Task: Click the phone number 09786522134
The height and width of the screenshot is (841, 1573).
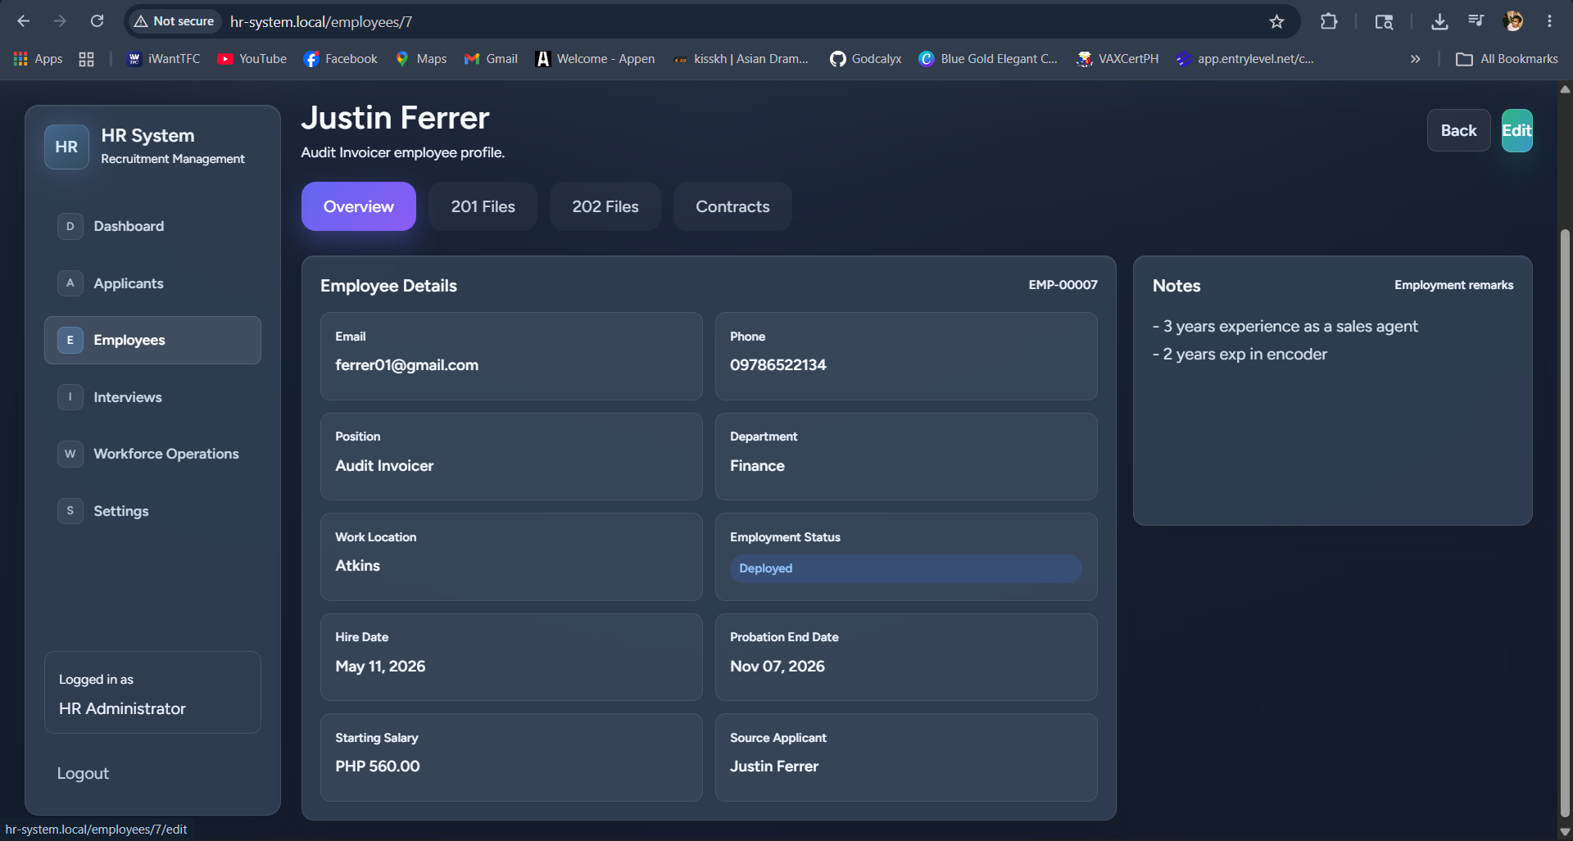Action: click(x=777, y=365)
